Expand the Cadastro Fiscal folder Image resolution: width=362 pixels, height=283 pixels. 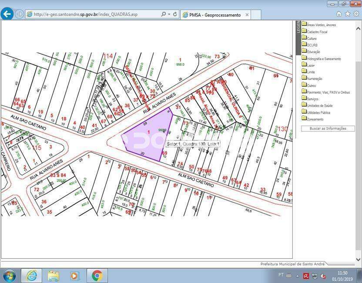coord(305,31)
